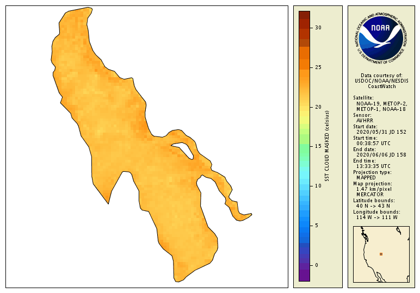Click the 10 tick label on color scale
Image resolution: width=420 pixels, height=293 pixels.
318,186
